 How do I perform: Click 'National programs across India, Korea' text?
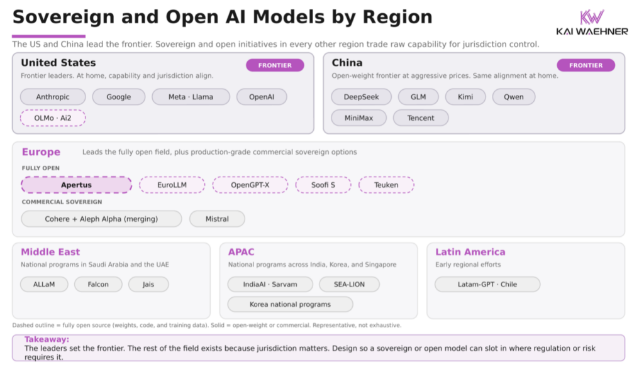point(312,265)
